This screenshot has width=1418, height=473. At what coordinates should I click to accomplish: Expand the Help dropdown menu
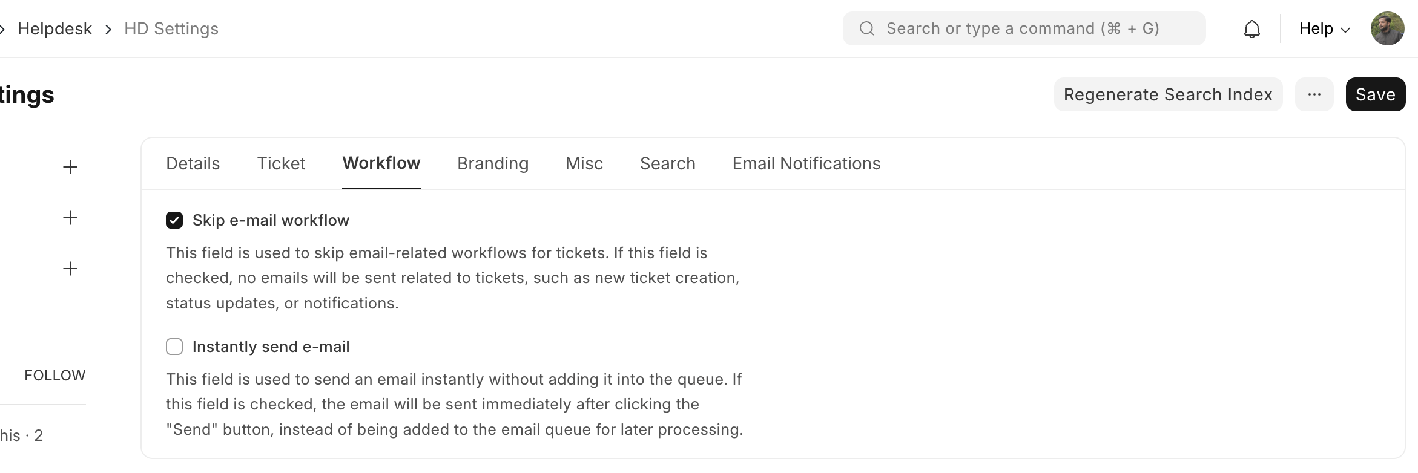[1324, 28]
